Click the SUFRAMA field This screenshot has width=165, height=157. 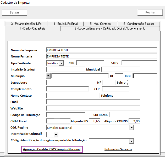click(x=125, y=114)
